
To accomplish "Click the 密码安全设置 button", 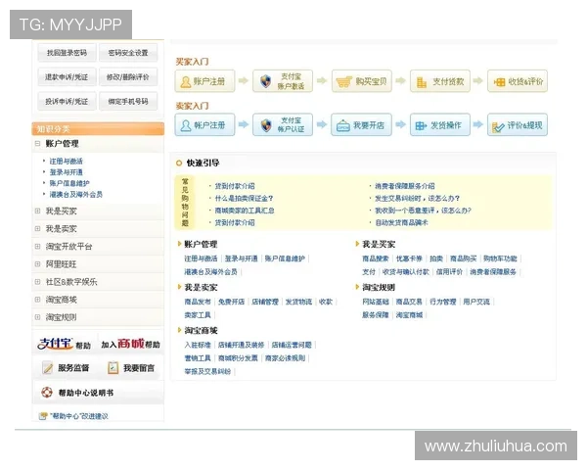I will 128,53.
